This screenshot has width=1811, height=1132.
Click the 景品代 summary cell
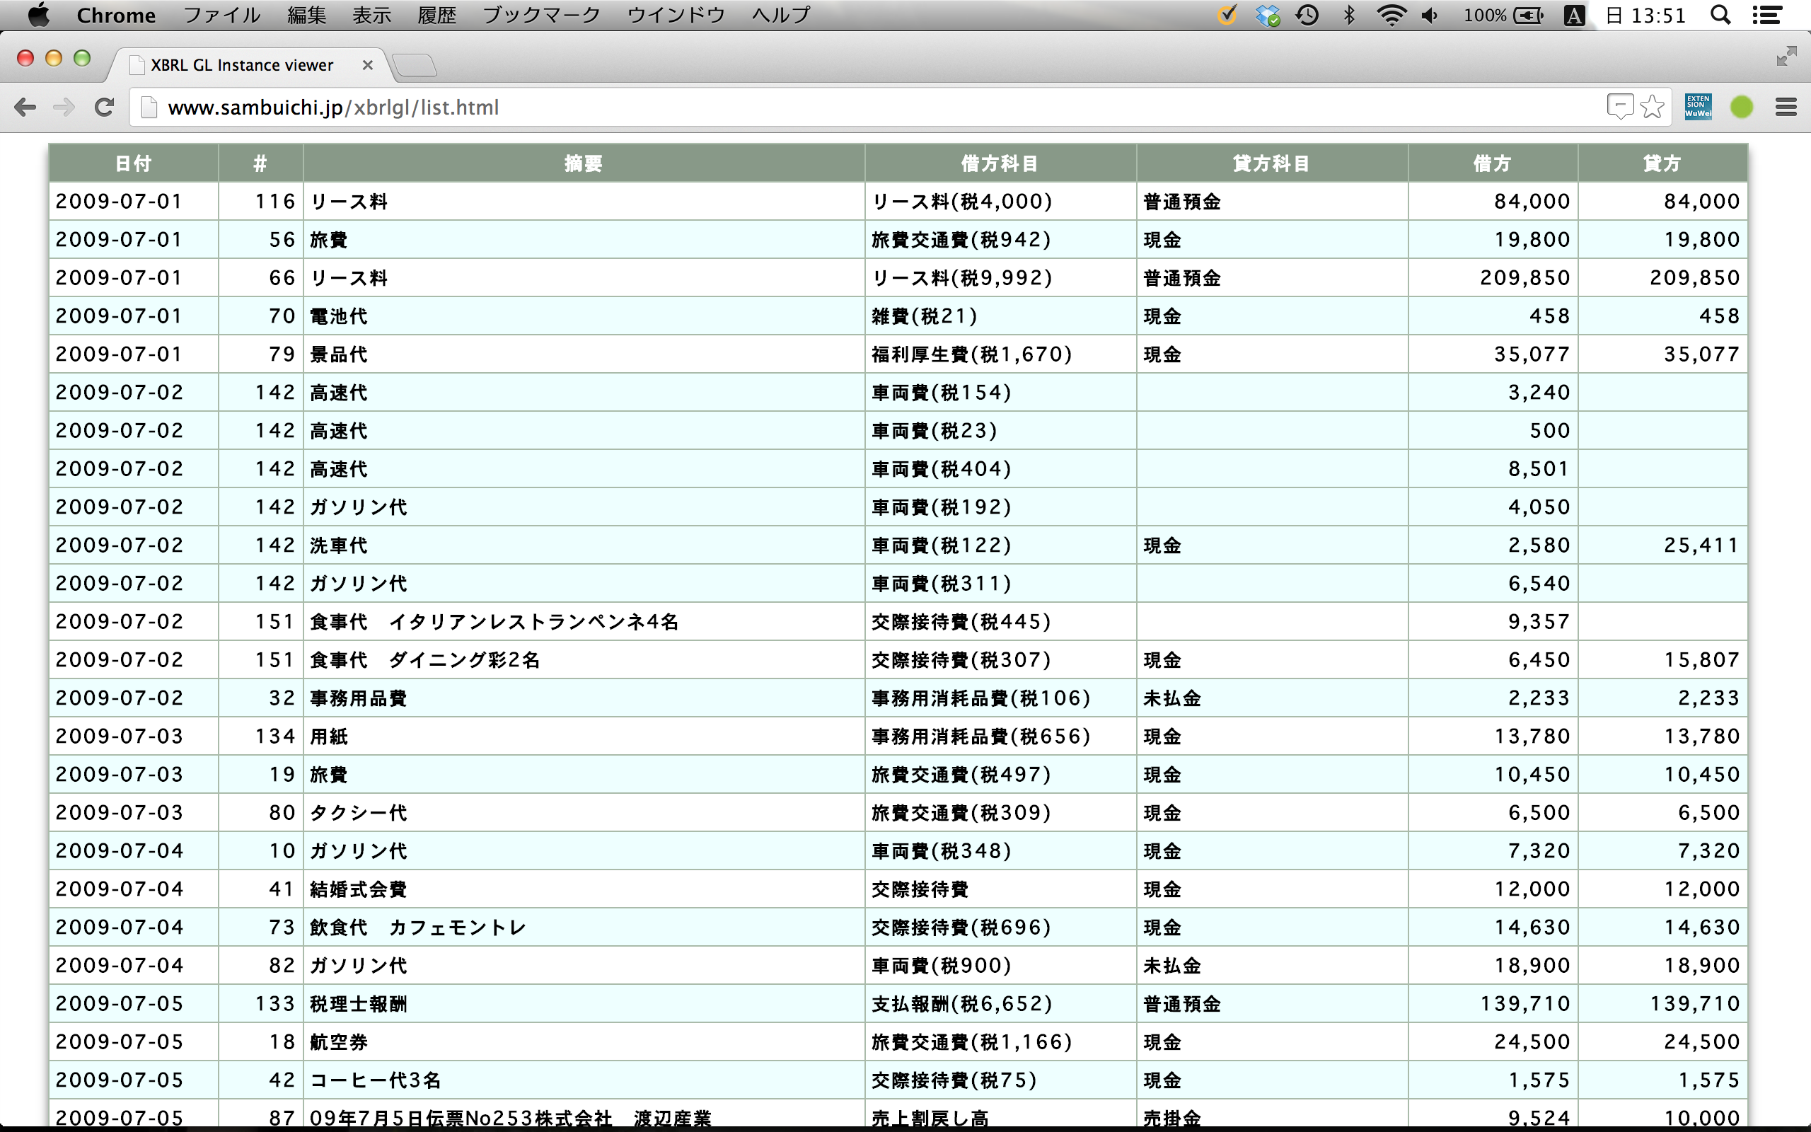[584, 354]
